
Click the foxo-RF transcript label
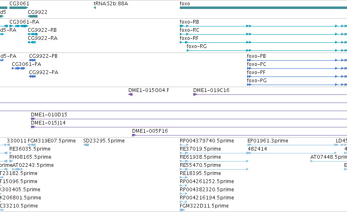click(189, 38)
